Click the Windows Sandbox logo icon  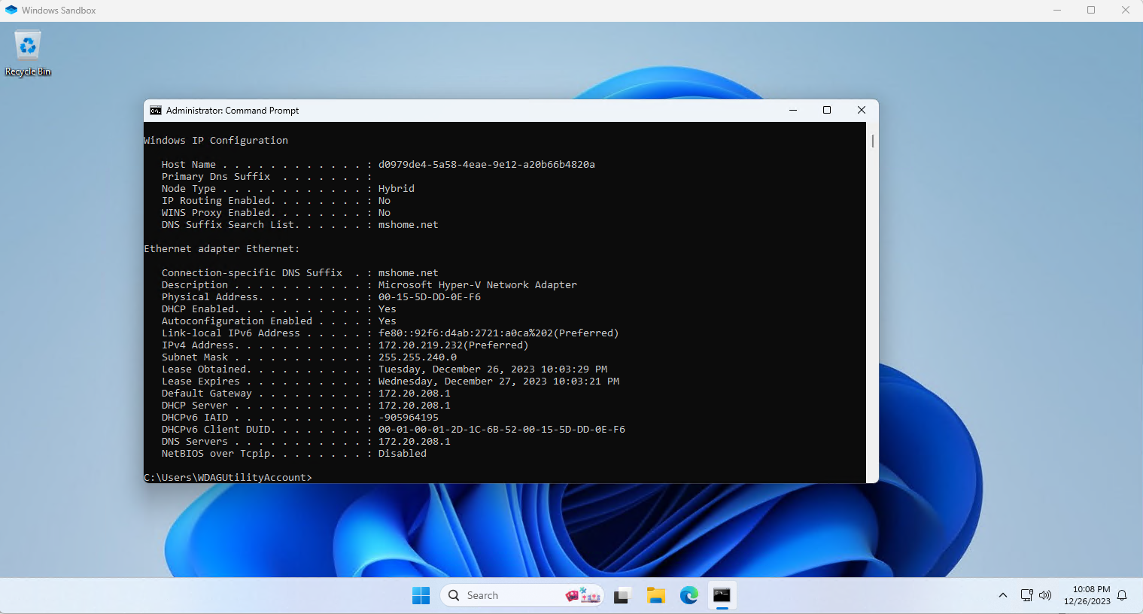tap(11, 11)
